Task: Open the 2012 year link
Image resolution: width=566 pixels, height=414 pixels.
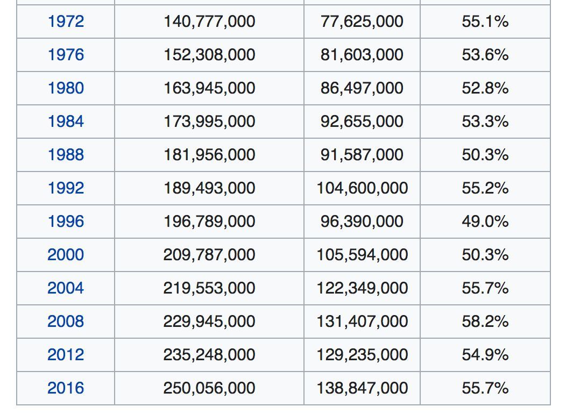Action: [66, 355]
